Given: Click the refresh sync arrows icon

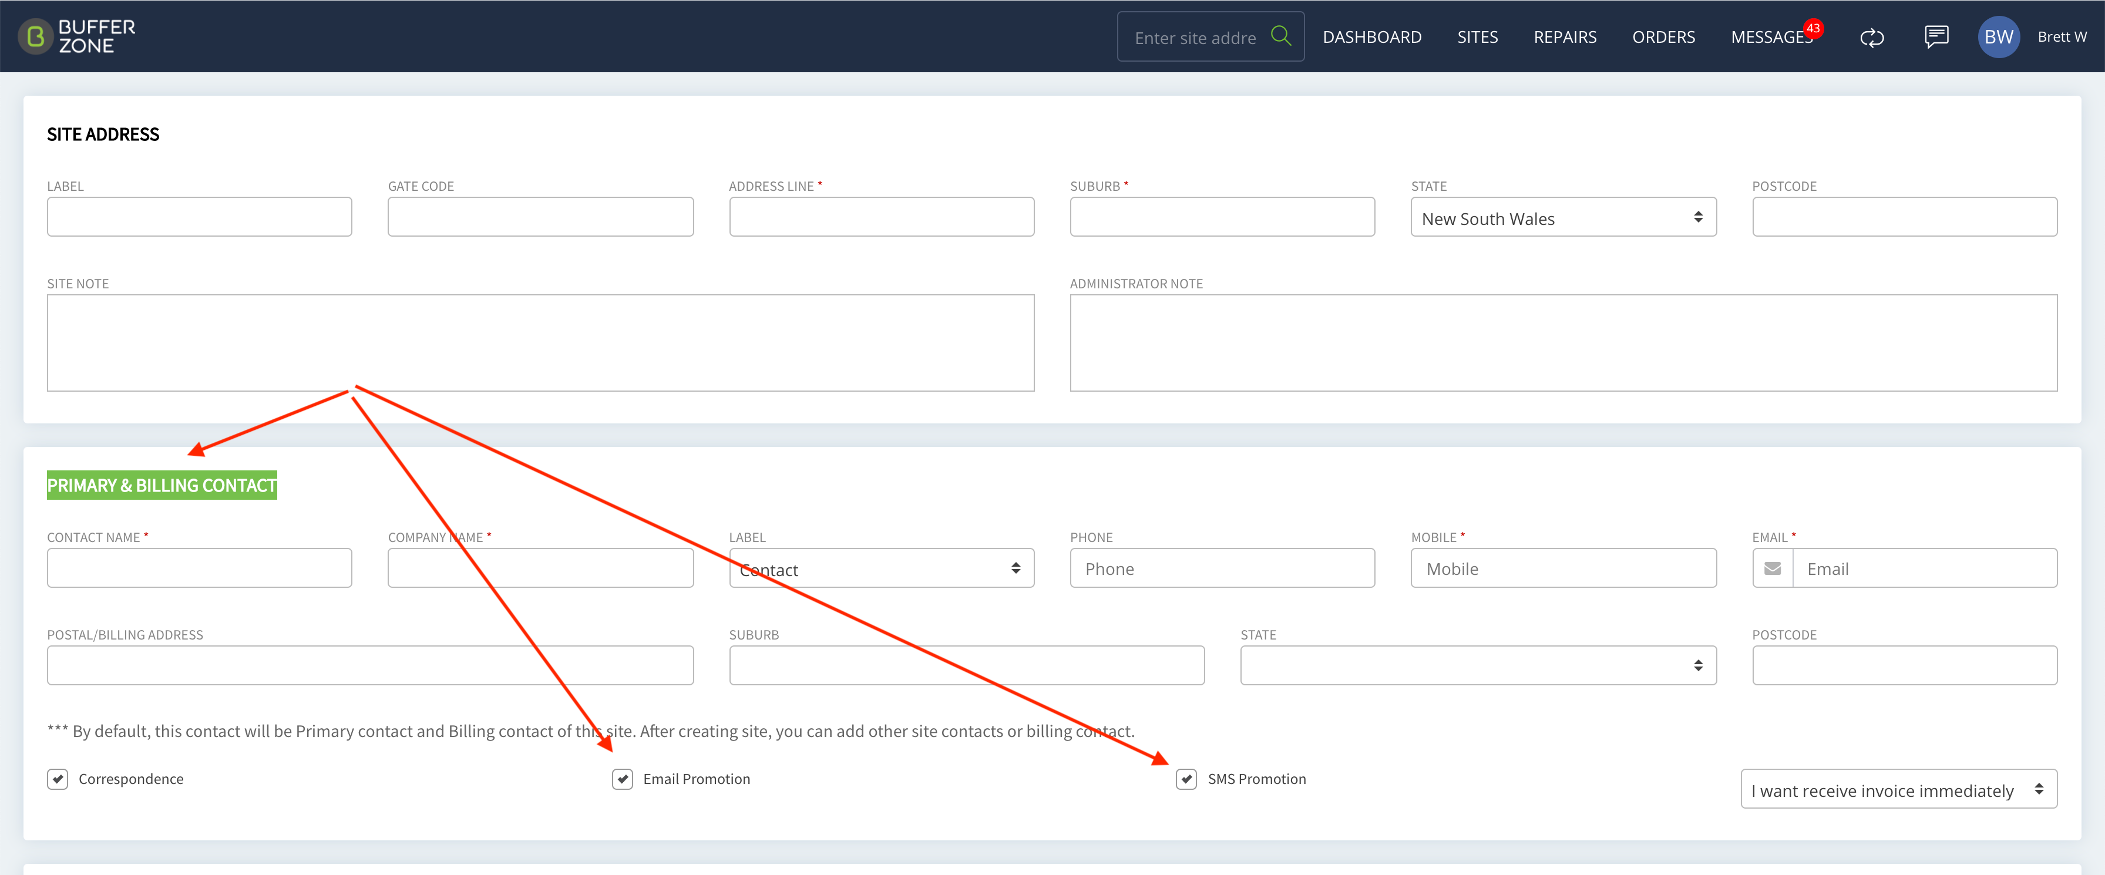Looking at the screenshot, I should point(1871,38).
